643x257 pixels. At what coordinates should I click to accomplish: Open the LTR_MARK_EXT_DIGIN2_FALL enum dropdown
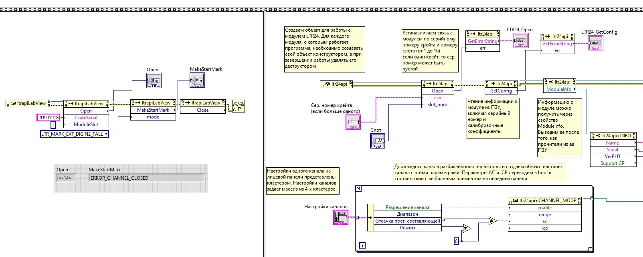click(106, 134)
